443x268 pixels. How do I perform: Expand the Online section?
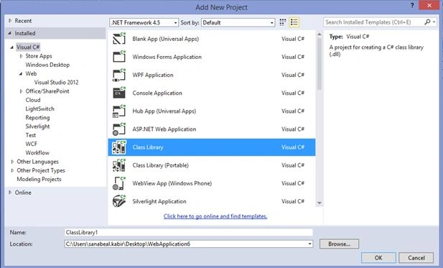click(x=10, y=193)
